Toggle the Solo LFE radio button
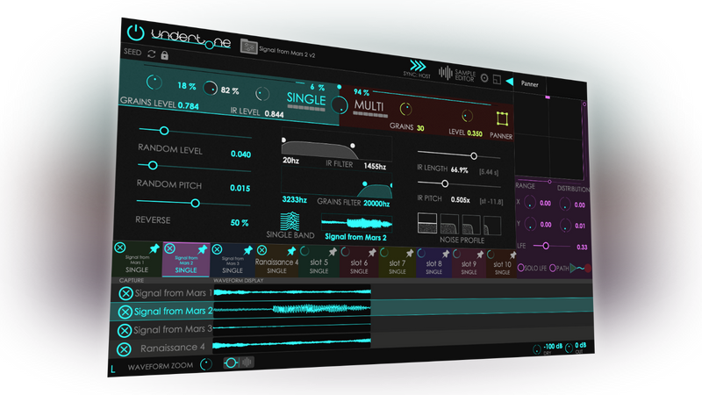 coord(520,268)
